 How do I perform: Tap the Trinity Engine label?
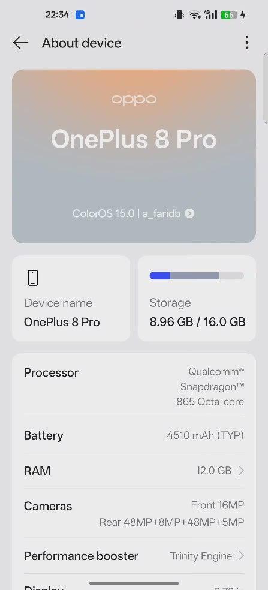click(x=201, y=556)
